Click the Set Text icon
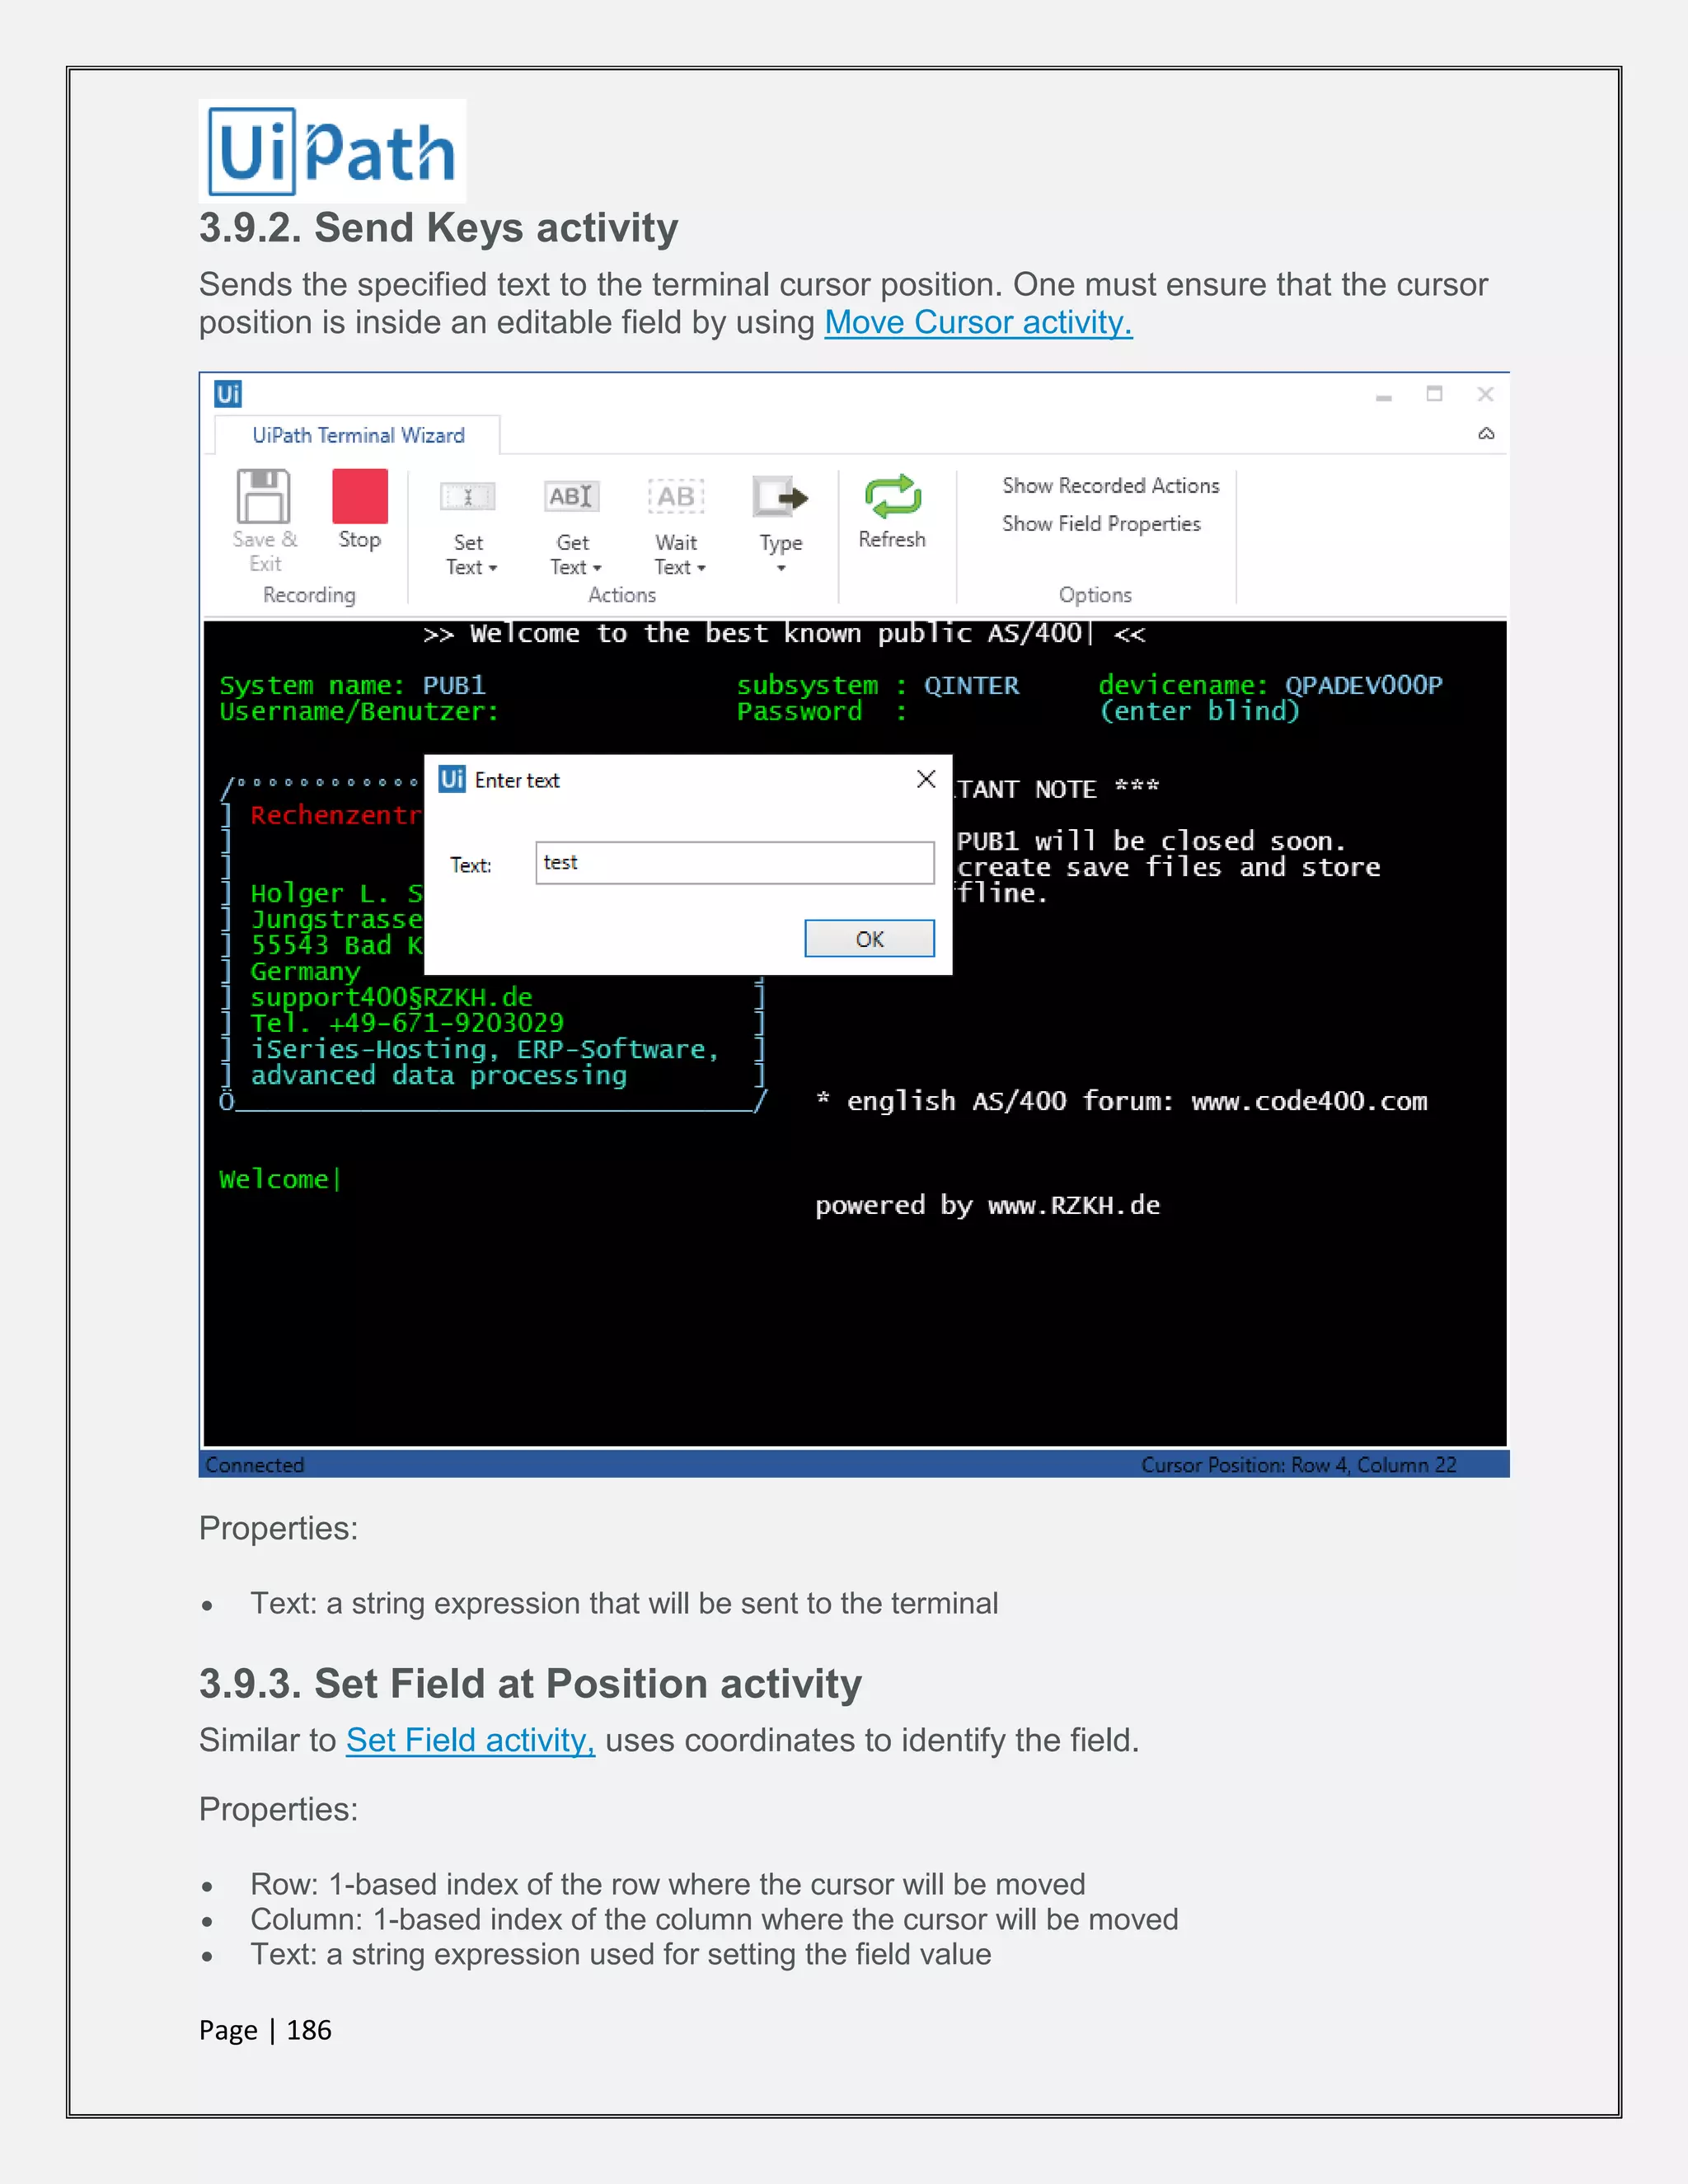 click(x=467, y=497)
